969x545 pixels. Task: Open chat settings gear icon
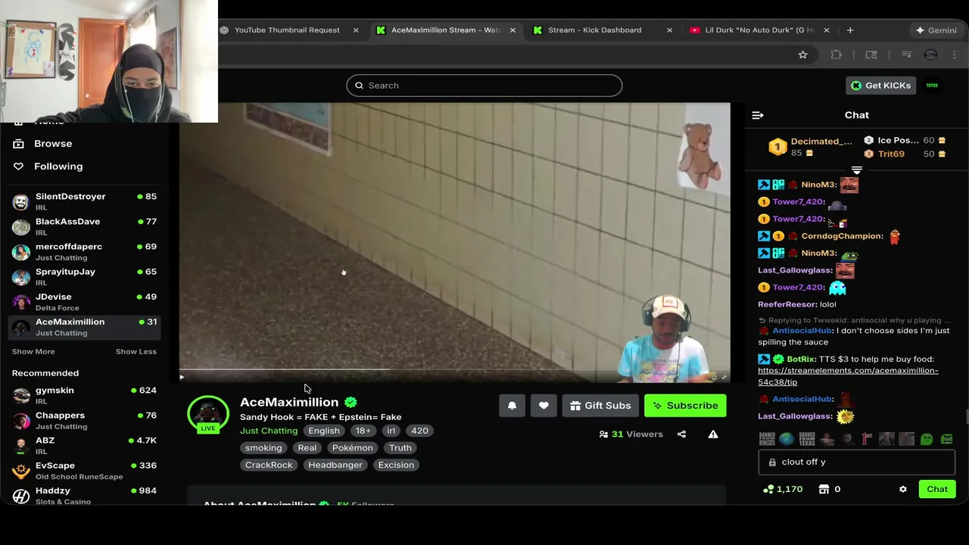click(x=902, y=490)
